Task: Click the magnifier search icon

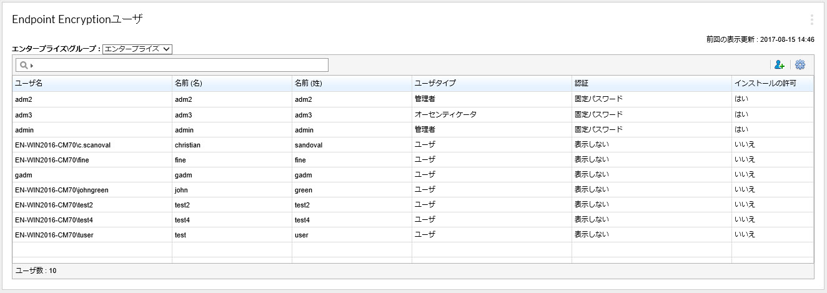Action: coord(24,65)
